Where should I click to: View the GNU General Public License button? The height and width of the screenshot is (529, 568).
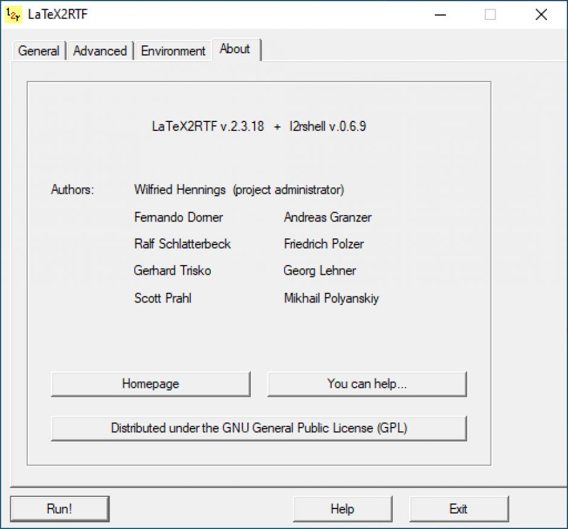click(259, 428)
